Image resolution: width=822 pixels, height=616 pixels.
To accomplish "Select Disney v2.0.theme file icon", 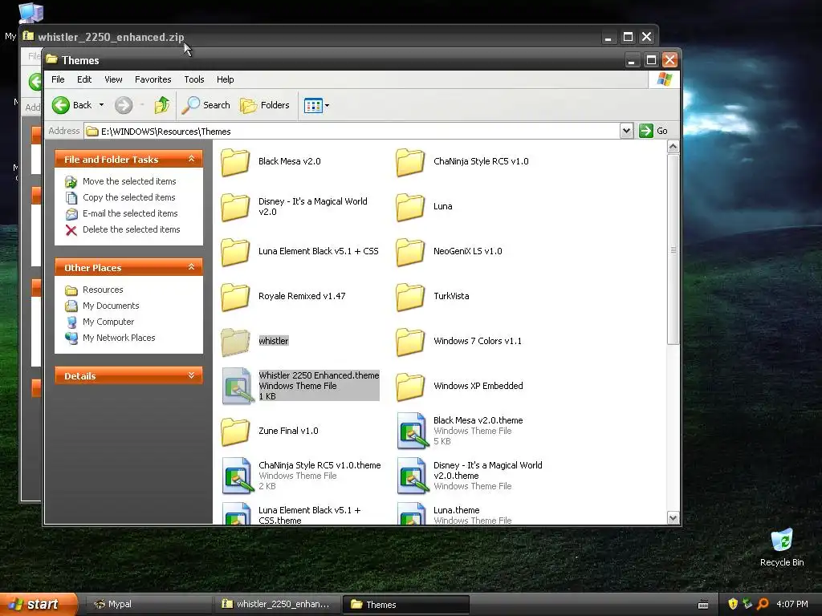I will tap(413, 476).
